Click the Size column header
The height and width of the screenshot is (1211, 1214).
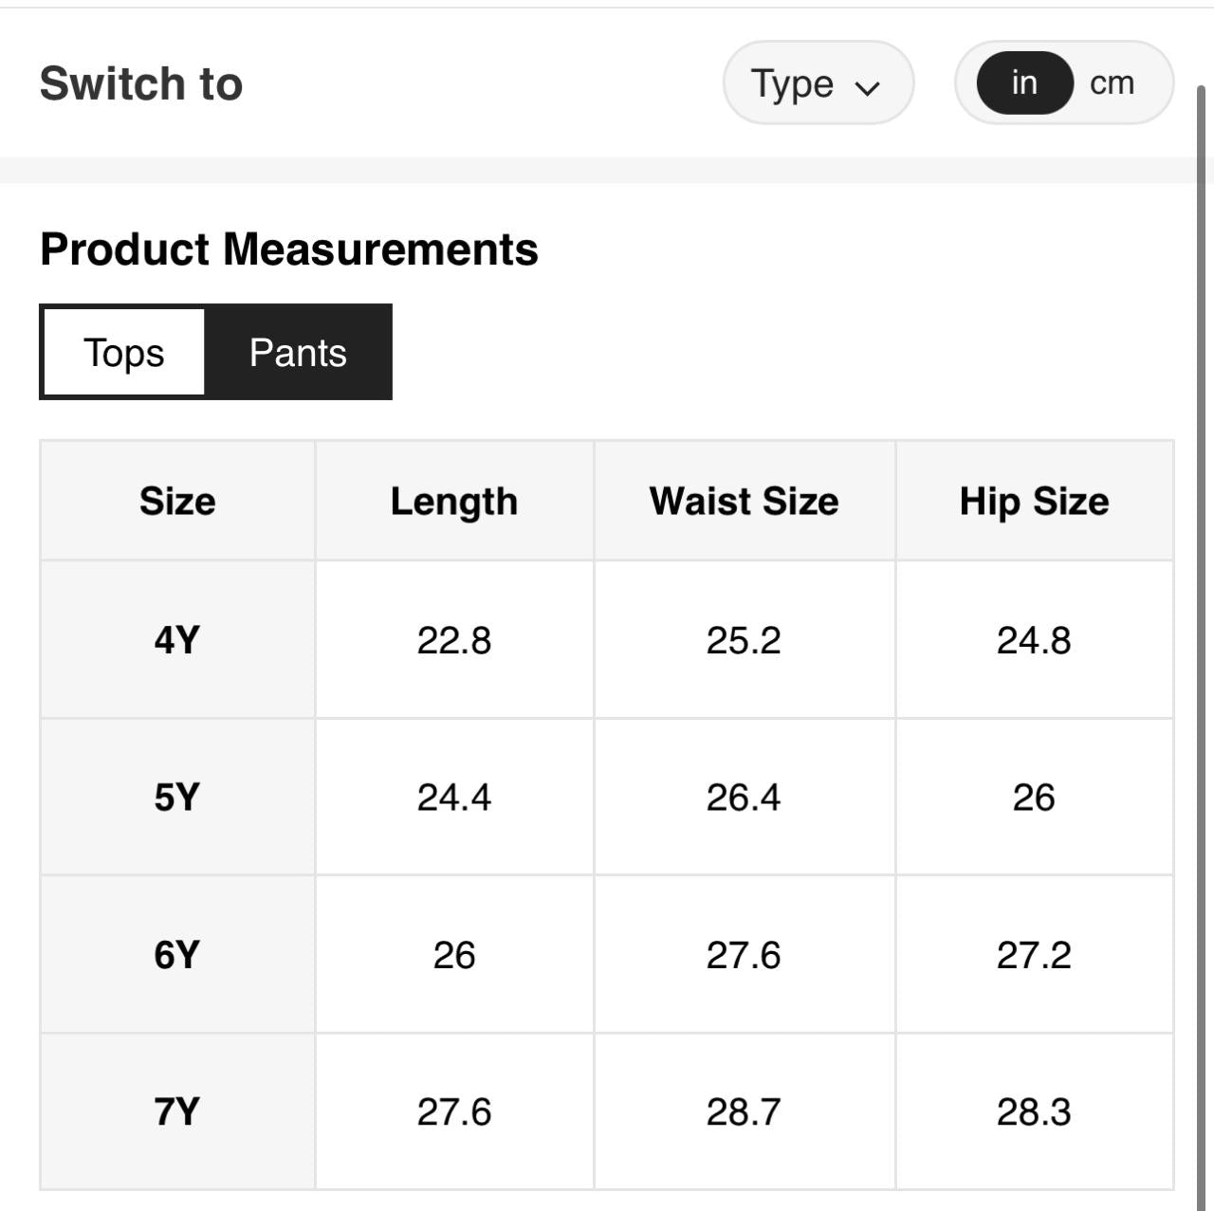click(x=177, y=501)
